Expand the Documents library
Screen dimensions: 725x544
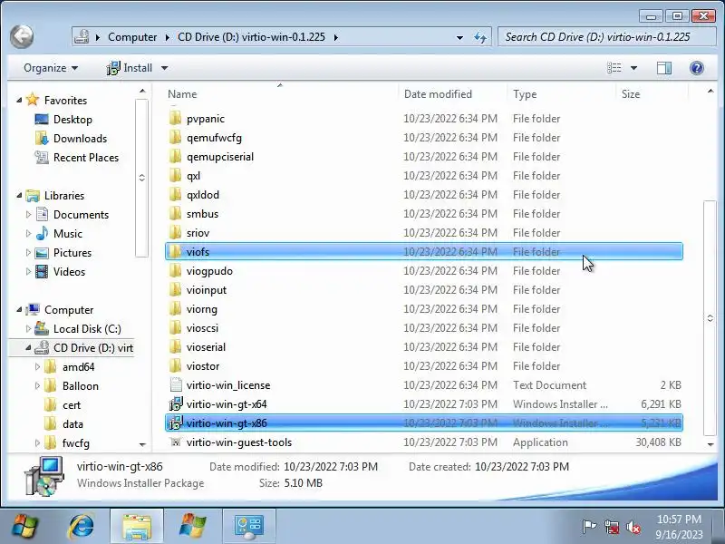point(28,214)
